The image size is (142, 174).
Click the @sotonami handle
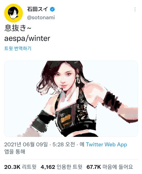41,17
